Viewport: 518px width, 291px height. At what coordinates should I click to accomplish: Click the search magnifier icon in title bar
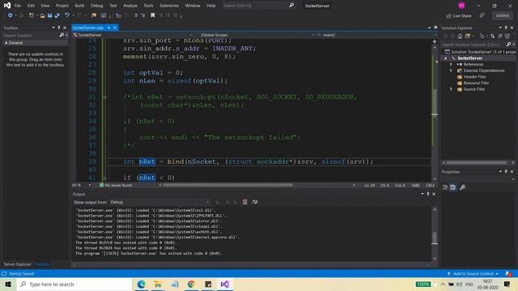tap(291, 6)
